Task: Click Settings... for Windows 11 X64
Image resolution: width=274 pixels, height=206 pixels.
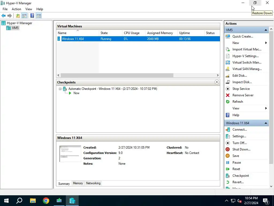Action: click(x=239, y=136)
